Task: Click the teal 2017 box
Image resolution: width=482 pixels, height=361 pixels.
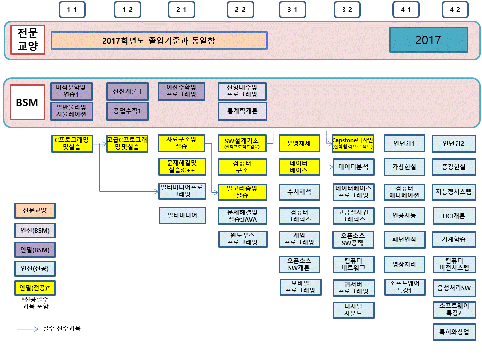Action: click(x=428, y=40)
